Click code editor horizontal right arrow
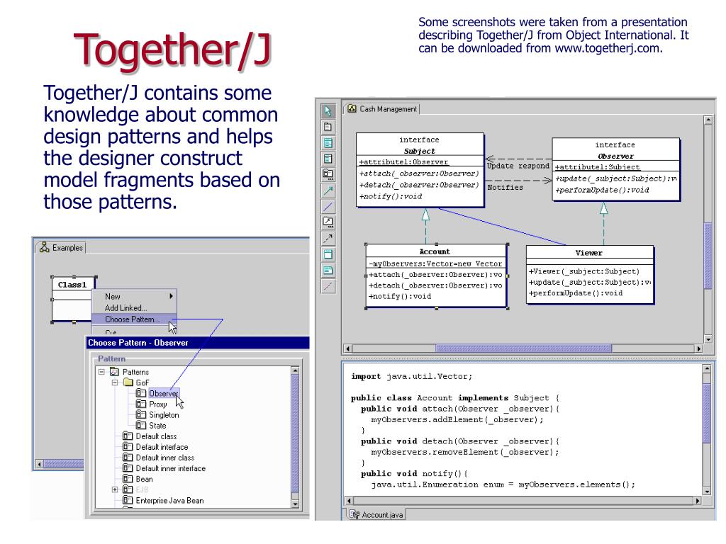Image resolution: width=726 pixels, height=544 pixels. [x=697, y=501]
